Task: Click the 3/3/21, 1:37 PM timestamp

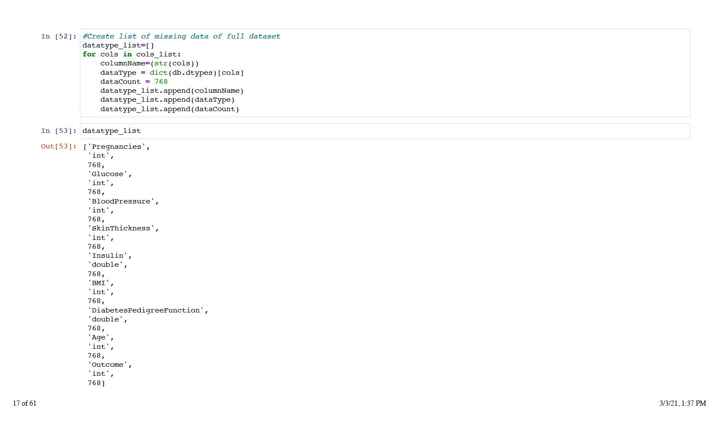Action: point(682,403)
